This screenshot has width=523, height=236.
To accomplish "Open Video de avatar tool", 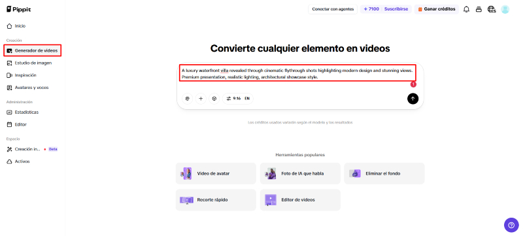I will coord(216,173).
